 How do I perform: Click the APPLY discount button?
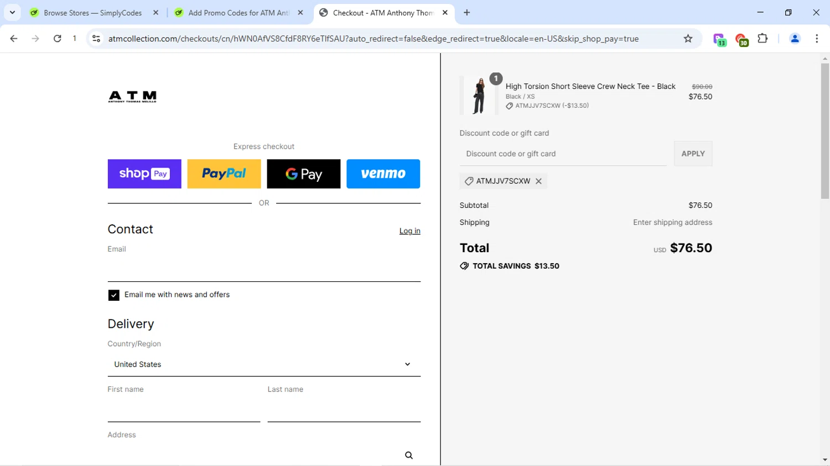click(693, 154)
